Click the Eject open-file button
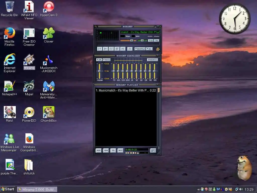Viewport: 257px width, 193px height. point(130,49)
